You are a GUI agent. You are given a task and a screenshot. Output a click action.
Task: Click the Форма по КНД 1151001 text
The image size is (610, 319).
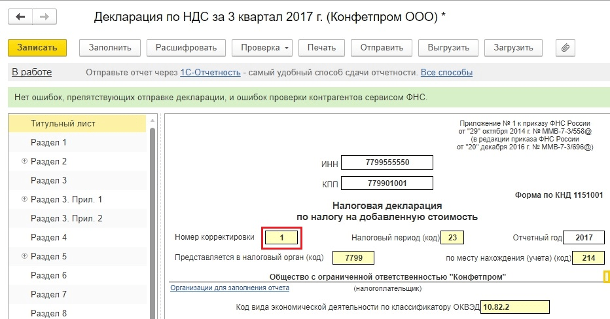(559, 195)
